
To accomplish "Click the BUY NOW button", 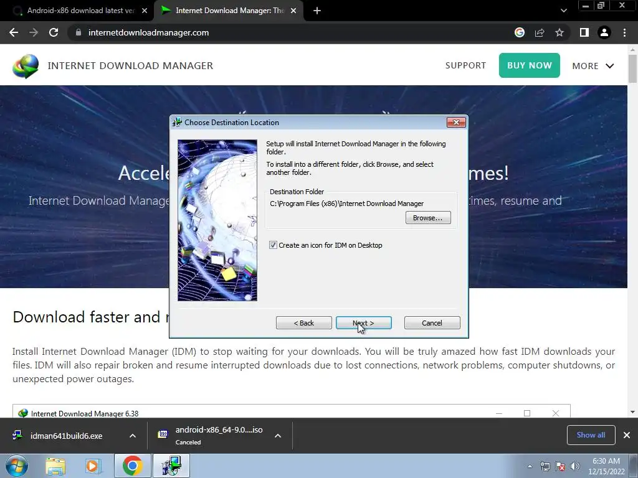I will [530, 65].
